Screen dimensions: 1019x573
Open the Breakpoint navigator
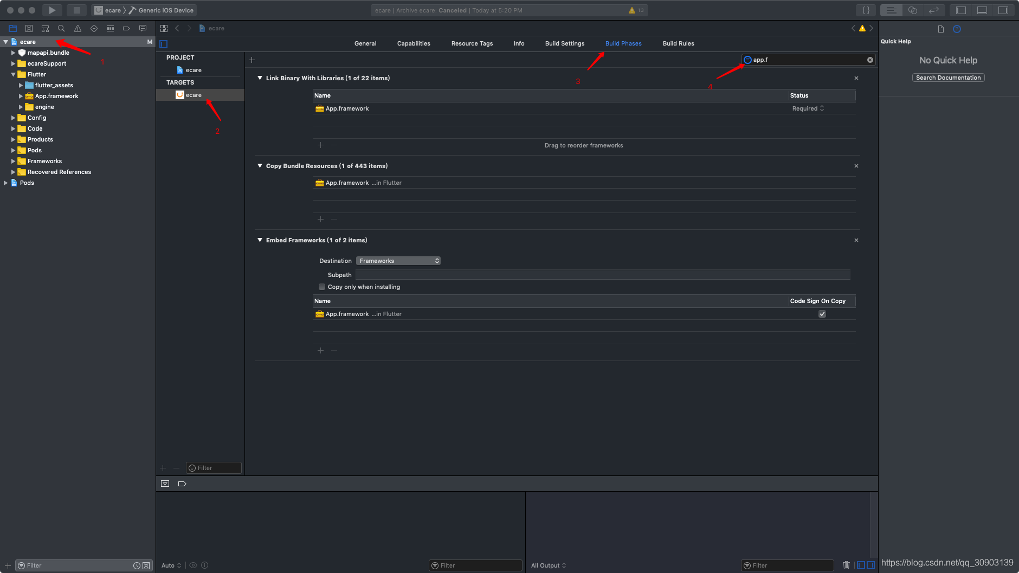click(x=126, y=28)
